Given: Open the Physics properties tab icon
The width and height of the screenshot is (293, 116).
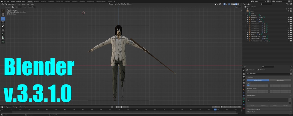Looking at the screenshot, I should [244, 93].
